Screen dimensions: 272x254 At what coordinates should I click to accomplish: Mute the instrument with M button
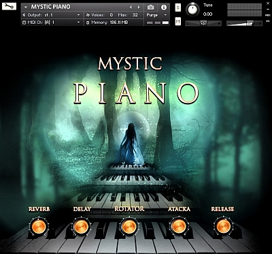click(x=178, y=22)
